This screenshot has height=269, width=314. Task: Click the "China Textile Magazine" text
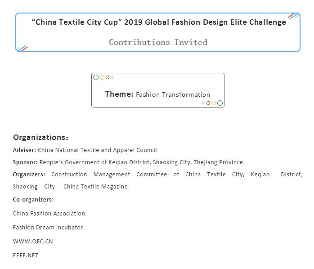(95, 187)
